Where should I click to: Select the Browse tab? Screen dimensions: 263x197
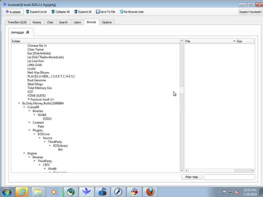[x=91, y=22]
